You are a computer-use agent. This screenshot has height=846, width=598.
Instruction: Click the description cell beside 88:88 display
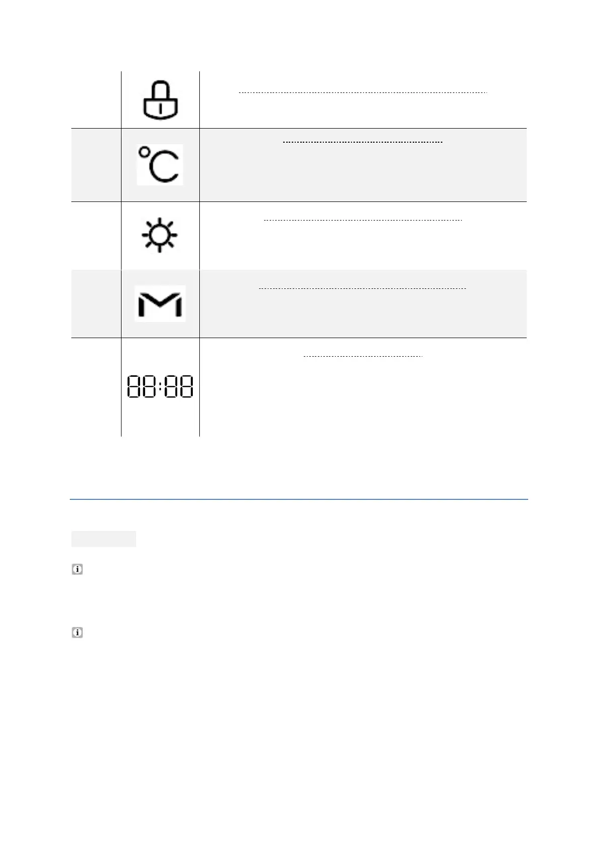pos(363,387)
